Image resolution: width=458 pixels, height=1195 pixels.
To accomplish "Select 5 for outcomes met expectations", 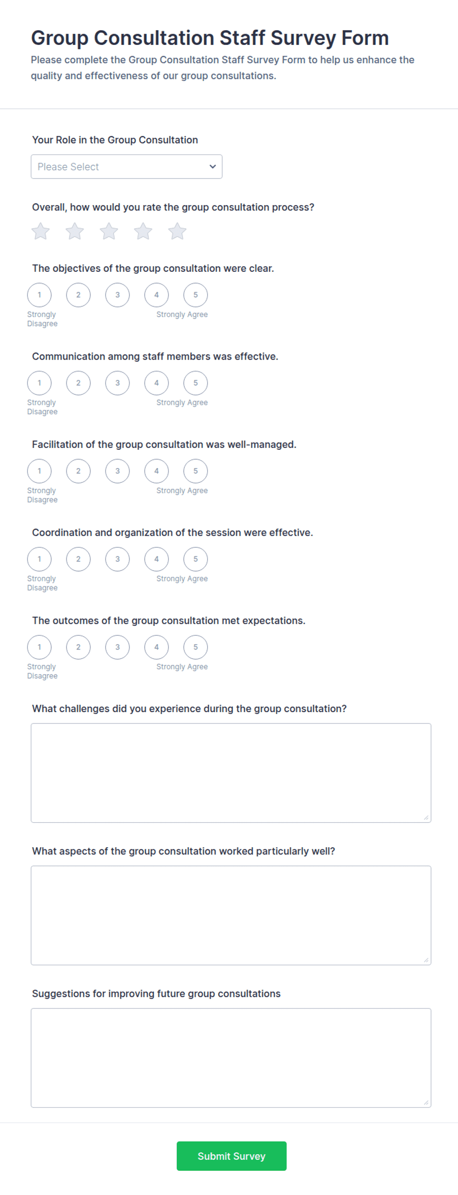I will tap(196, 647).
